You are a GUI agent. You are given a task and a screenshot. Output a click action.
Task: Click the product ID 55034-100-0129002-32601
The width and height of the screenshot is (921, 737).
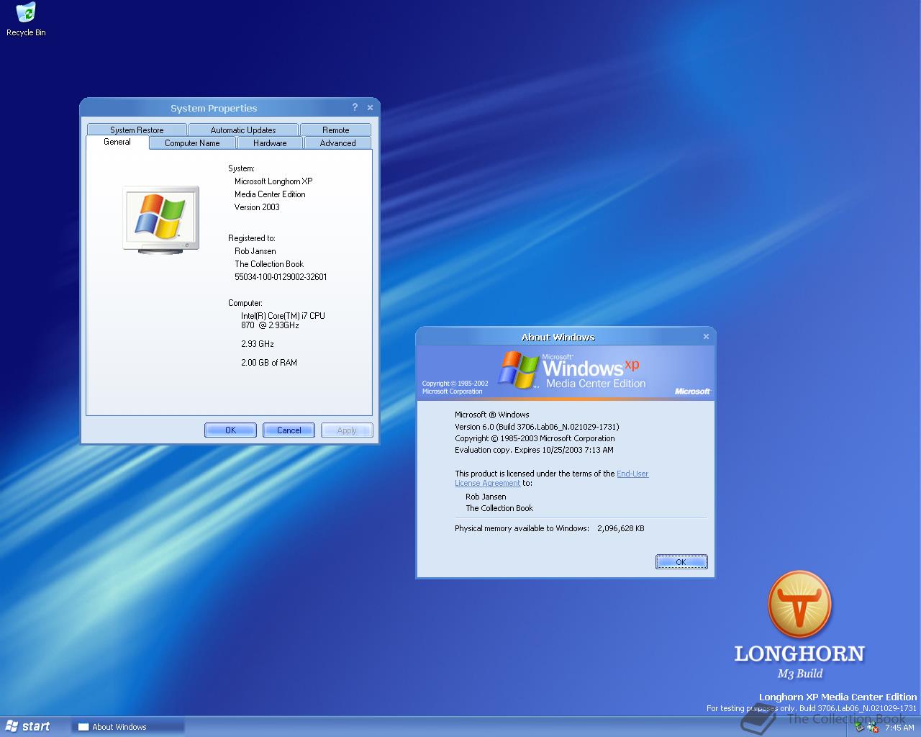point(281,277)
